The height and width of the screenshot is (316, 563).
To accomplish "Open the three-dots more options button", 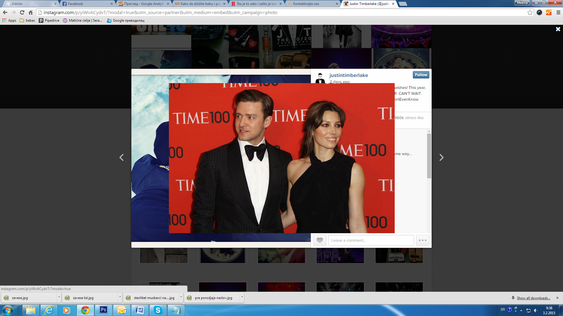I will tap(423, 240).
